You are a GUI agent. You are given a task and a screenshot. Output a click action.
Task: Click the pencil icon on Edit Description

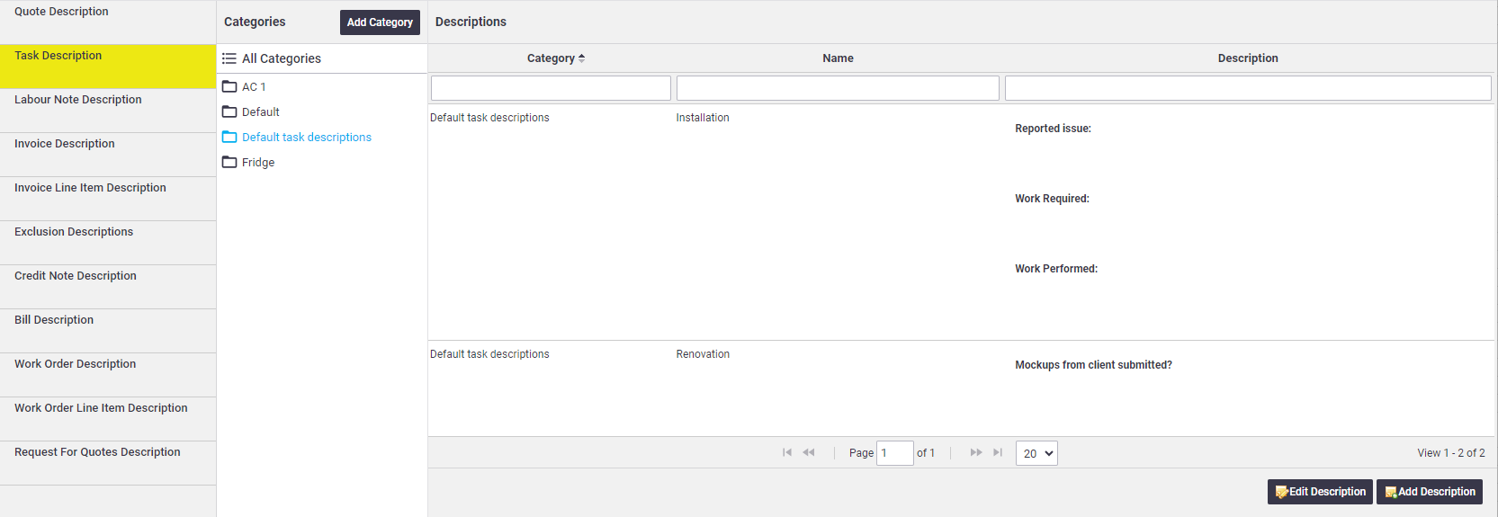(x=1281, y=492)
